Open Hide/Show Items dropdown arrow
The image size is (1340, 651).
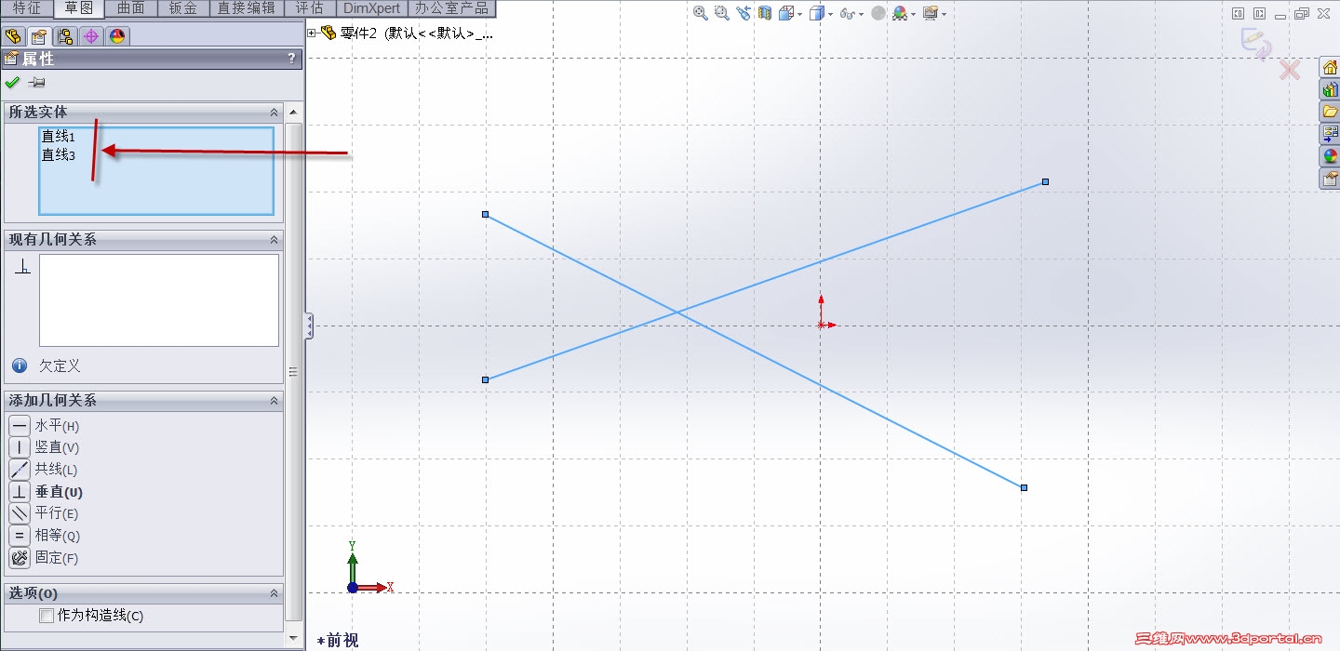[x=861, y=14]
